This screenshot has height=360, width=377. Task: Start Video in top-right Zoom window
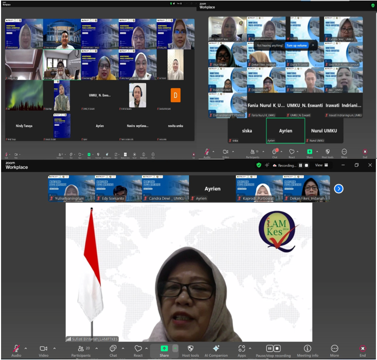[225, 153]
